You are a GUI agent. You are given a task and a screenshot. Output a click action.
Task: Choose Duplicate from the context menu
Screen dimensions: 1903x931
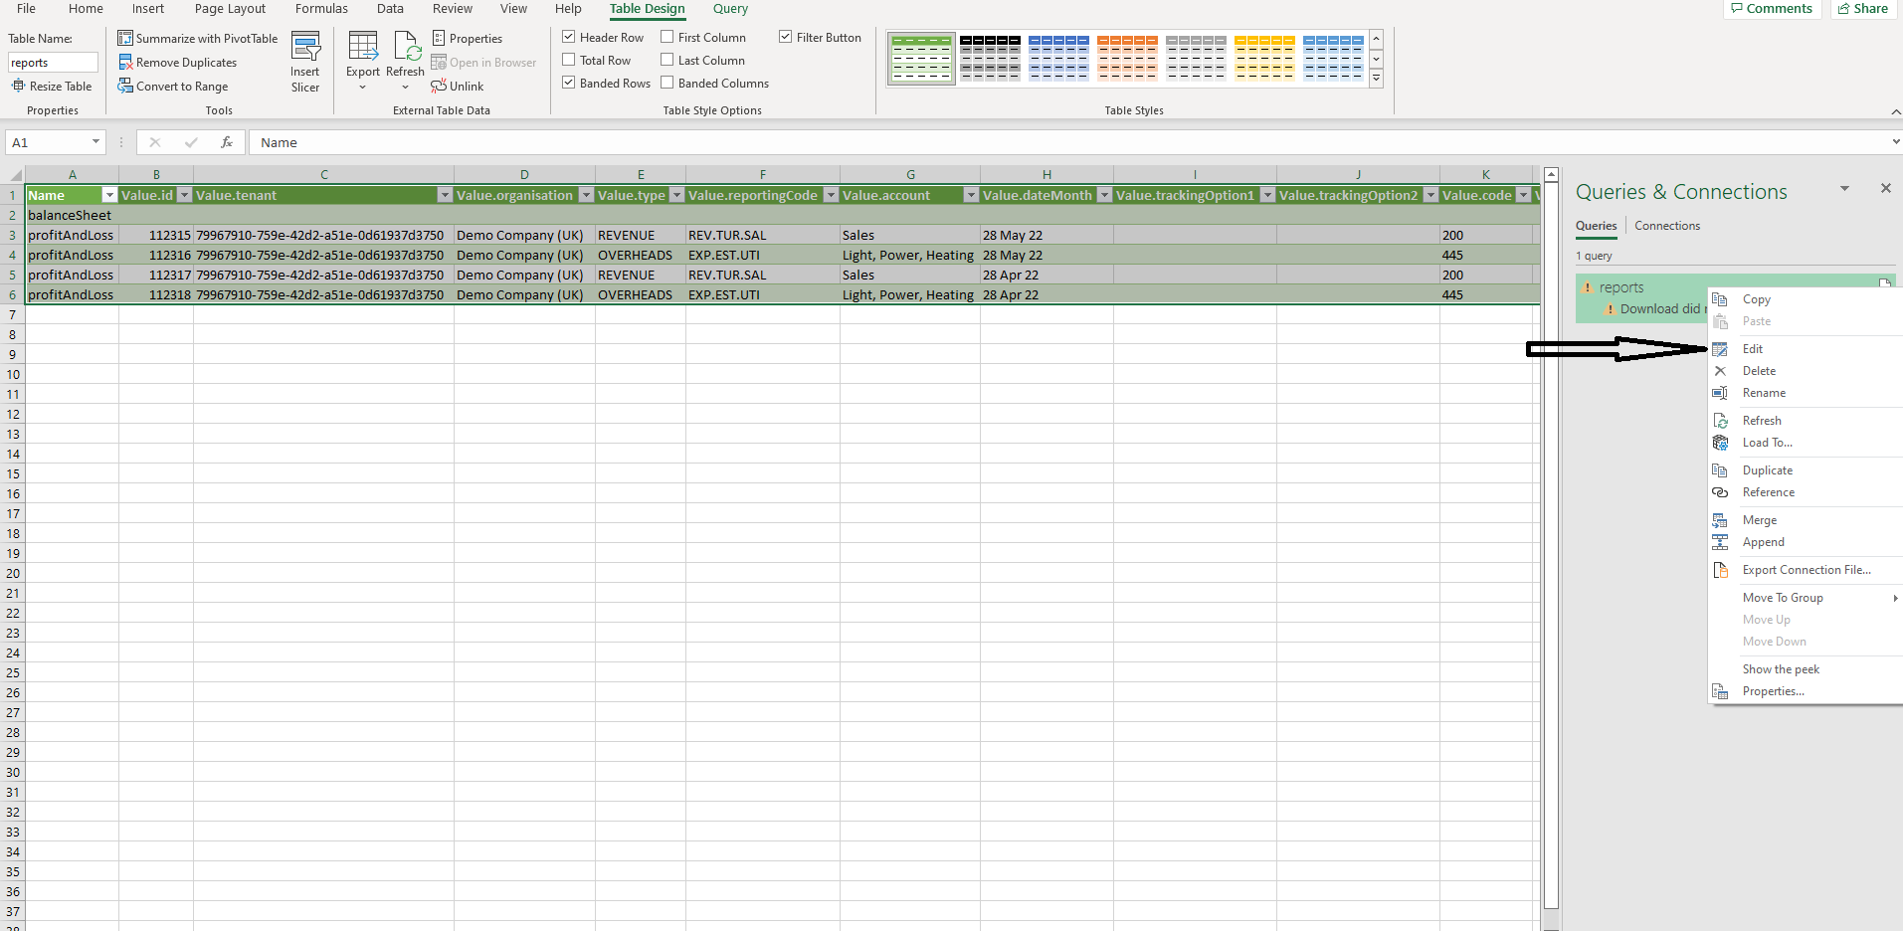coord(1767,470)
